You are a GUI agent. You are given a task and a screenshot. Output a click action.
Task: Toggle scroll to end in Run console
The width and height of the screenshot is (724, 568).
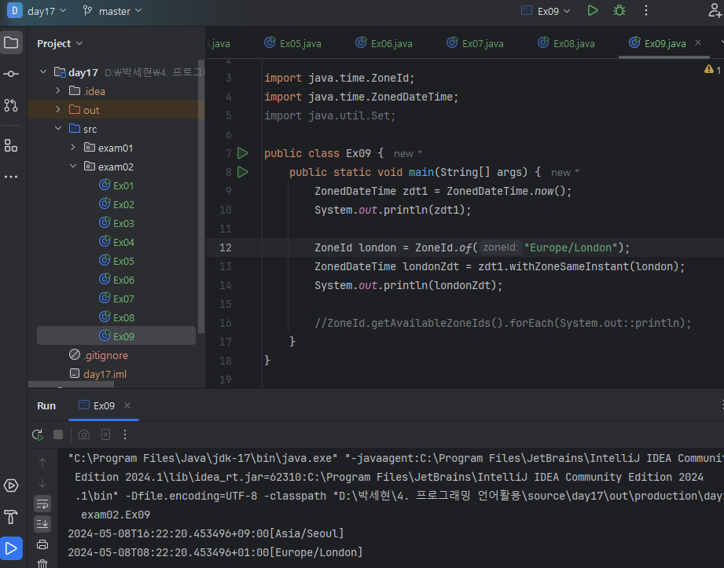pos(42,524)
